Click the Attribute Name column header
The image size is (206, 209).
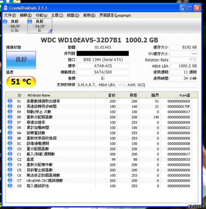pyautogui.click(x=60, y=95)
